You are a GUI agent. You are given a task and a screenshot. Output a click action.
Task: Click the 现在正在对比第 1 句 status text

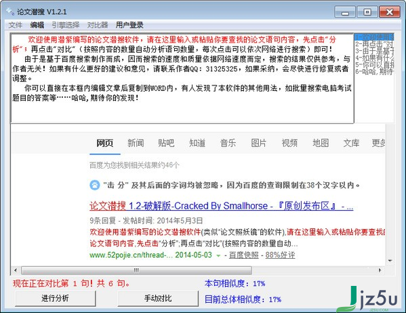(71, 283)
